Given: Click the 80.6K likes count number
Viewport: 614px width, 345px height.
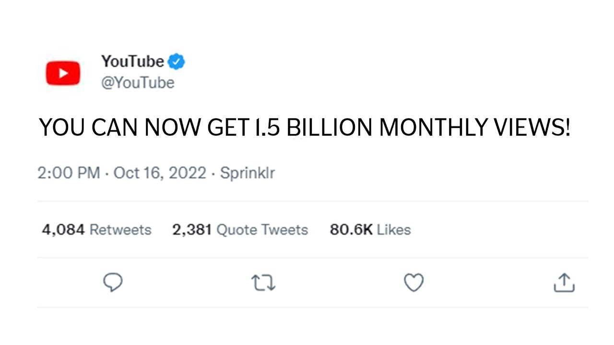Looking at the screenshot, I should coord(351,230).
